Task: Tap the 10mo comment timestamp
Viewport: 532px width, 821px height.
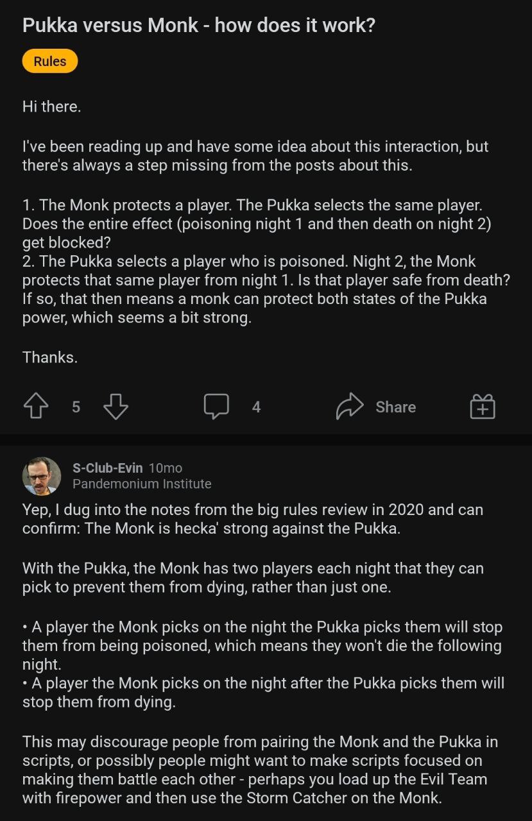Action: tap(166, 468)
